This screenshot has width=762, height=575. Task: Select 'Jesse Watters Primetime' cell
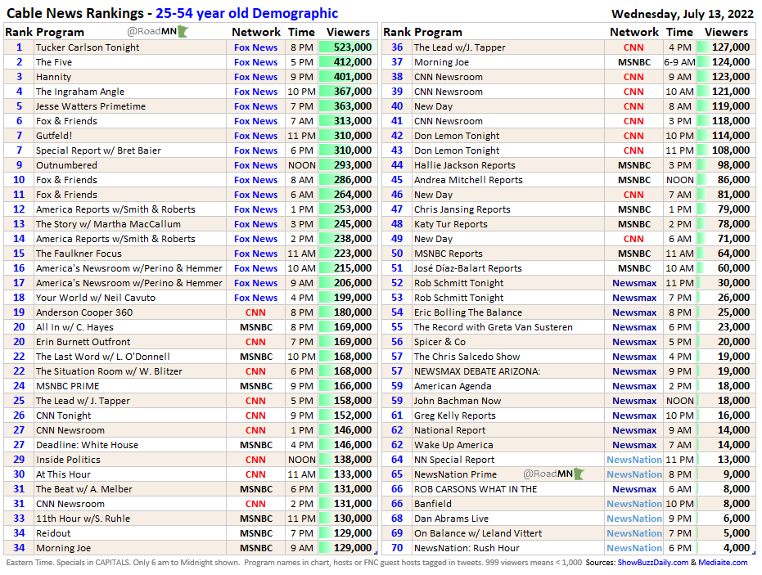[130, 106]
